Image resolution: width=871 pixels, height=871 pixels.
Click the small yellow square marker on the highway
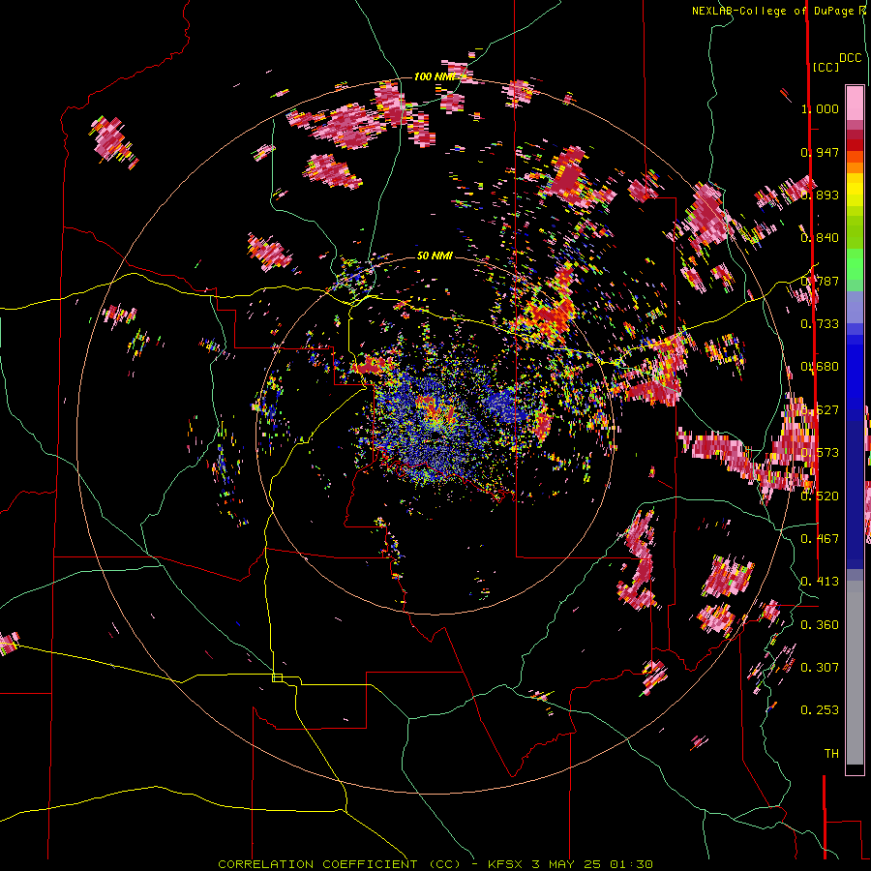(277, 677)
